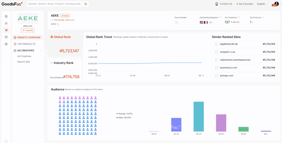The width and height of the screenshot is (282, 143).
Task: Open the VIP user avatar menu
Action: (276, 4)
